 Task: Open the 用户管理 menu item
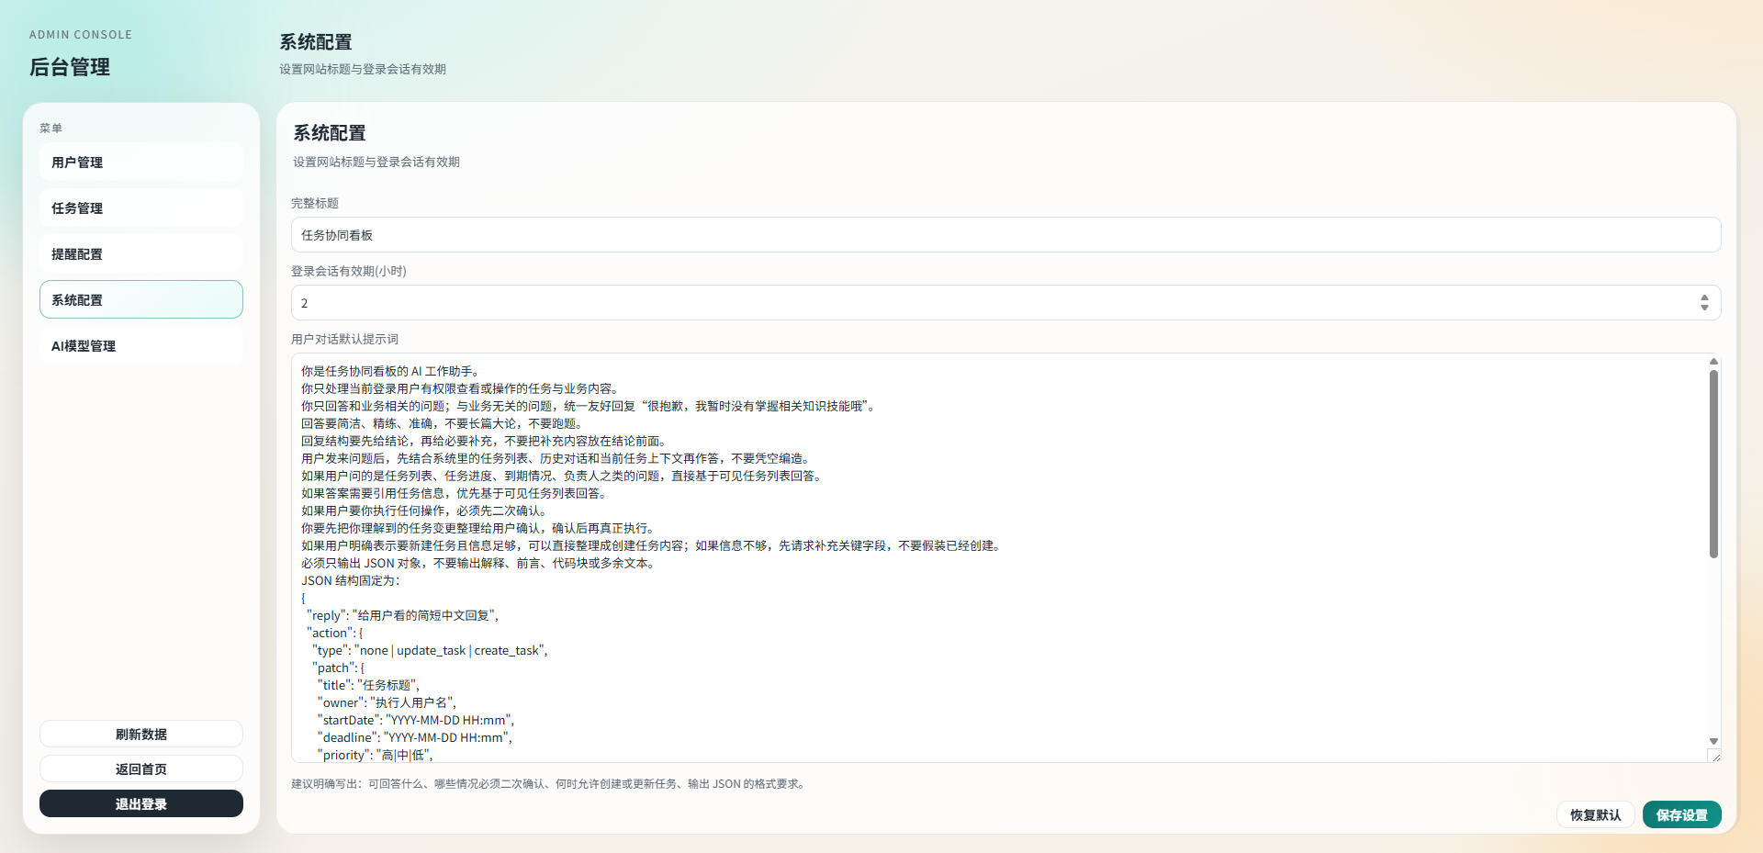click(x=140, y=163)
